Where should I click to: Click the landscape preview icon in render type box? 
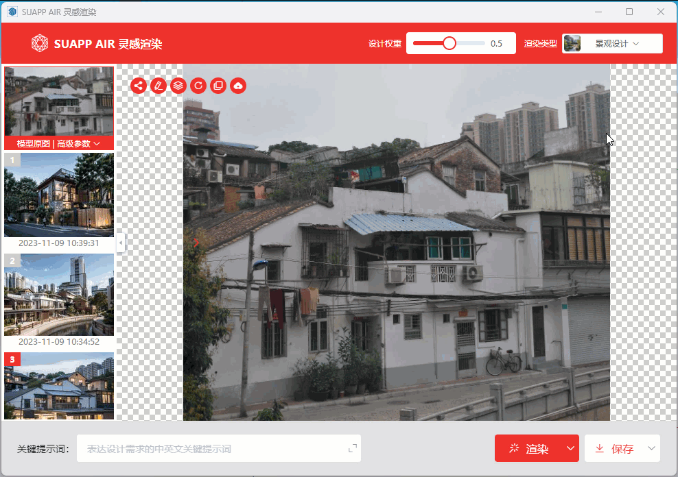click(572, 44)
